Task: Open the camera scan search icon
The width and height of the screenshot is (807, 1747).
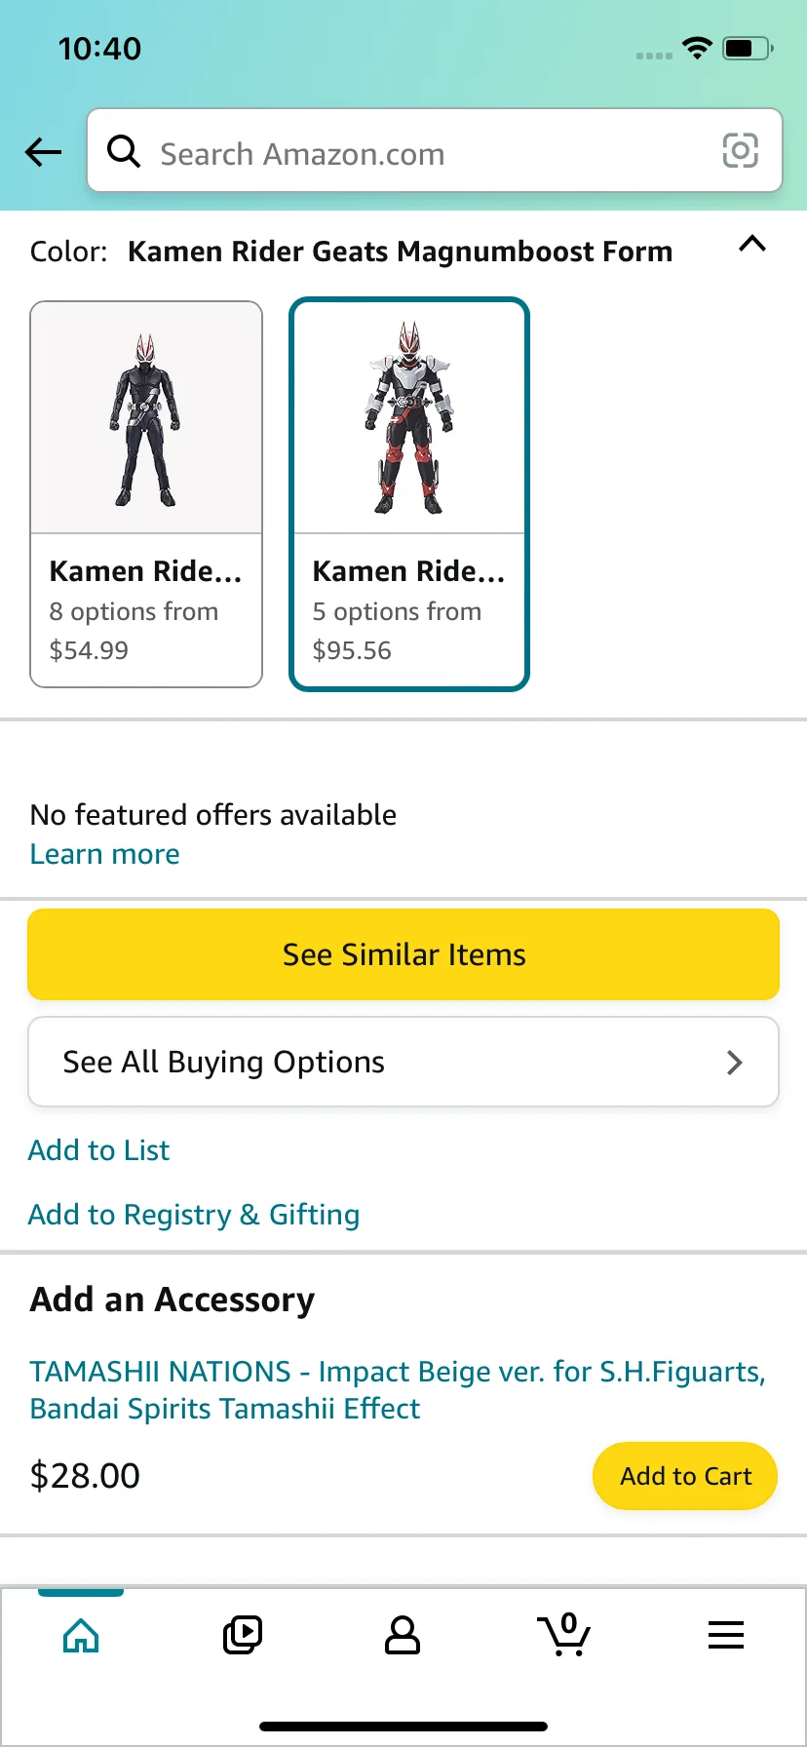Action: click(740, 151)
